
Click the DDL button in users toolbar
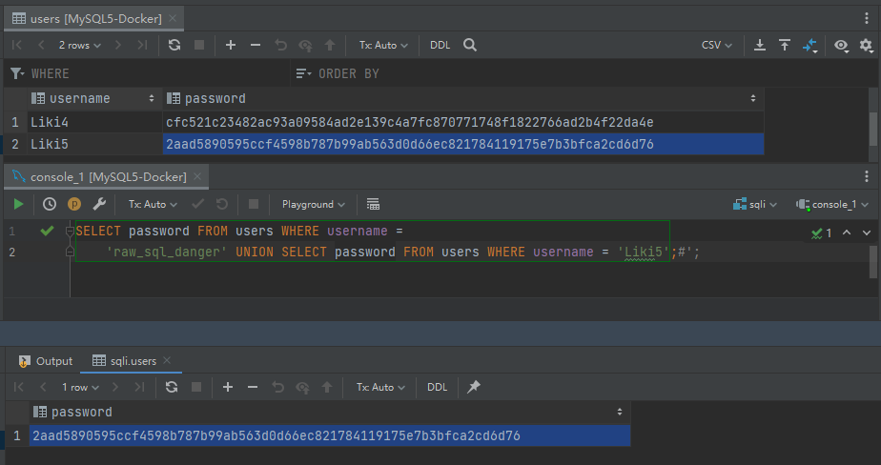coord(440,45)
